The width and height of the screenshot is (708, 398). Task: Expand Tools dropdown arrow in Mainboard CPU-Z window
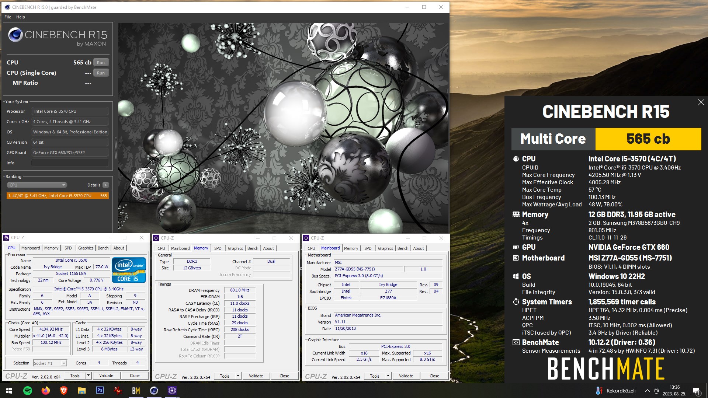(x=388, y=376)
